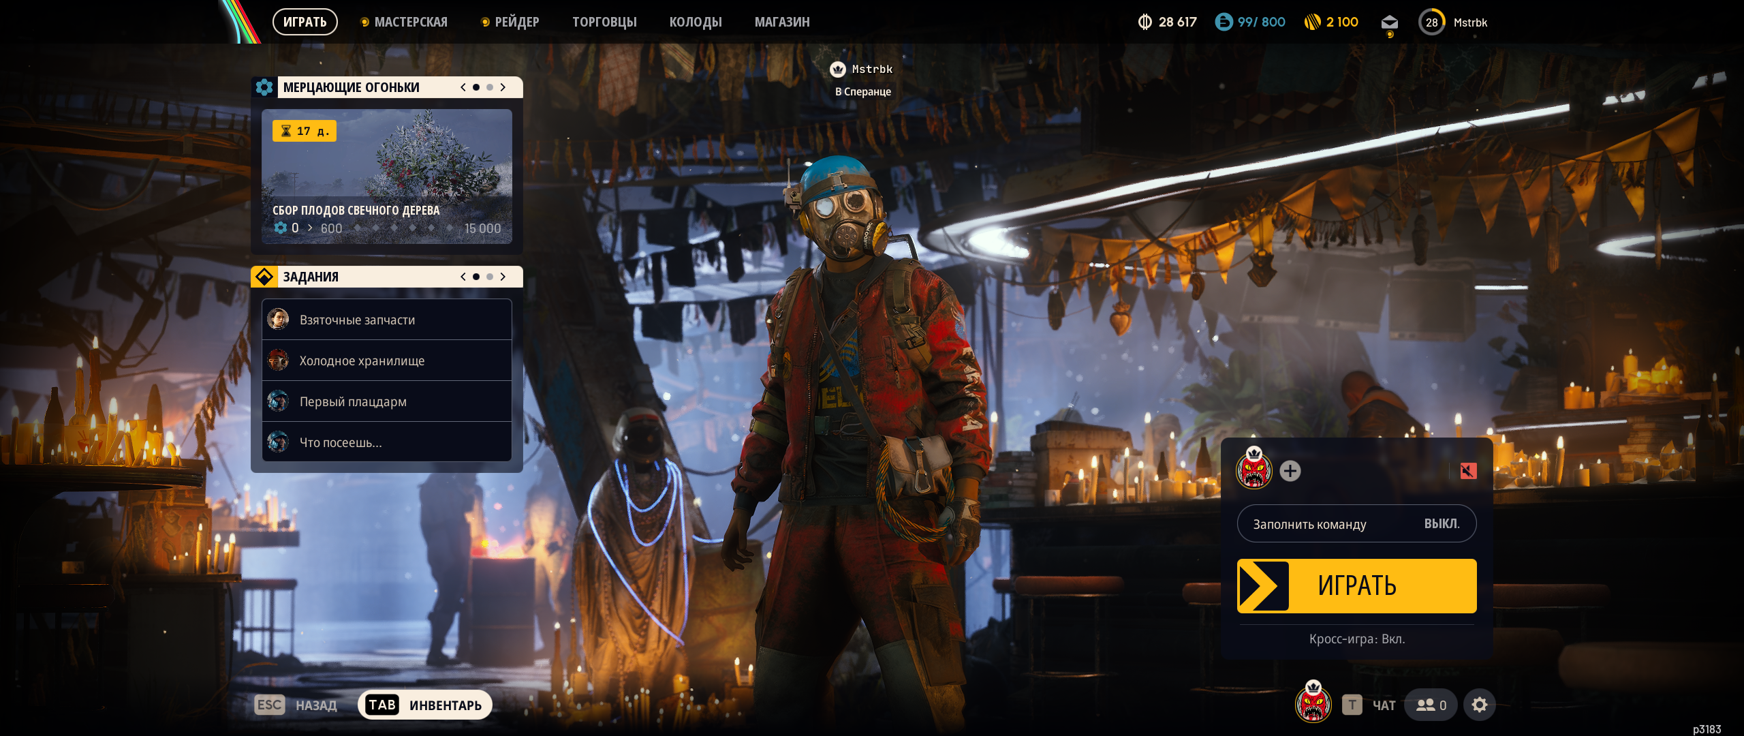The image size is (1744, 736).
Task: Switch to the МАСТЕРСКАЯ tab
Action: (410, 22)
